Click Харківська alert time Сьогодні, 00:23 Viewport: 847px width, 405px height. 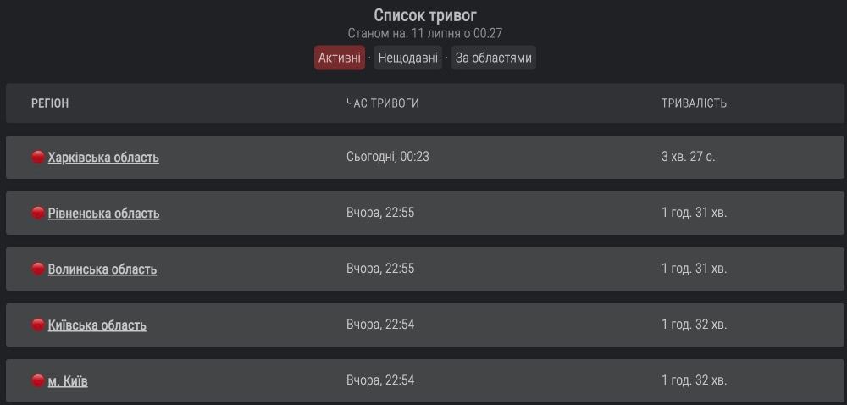tap(388, 157)
